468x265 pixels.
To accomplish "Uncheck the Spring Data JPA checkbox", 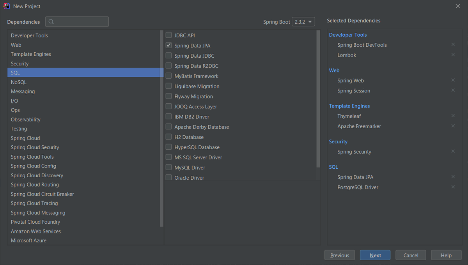I will click(x=168, y=45).
